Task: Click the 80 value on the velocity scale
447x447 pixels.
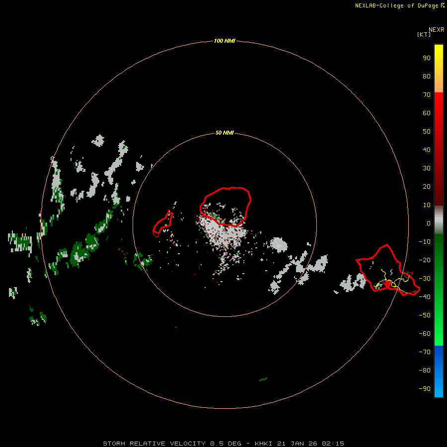Action: [x=427, y=76]
